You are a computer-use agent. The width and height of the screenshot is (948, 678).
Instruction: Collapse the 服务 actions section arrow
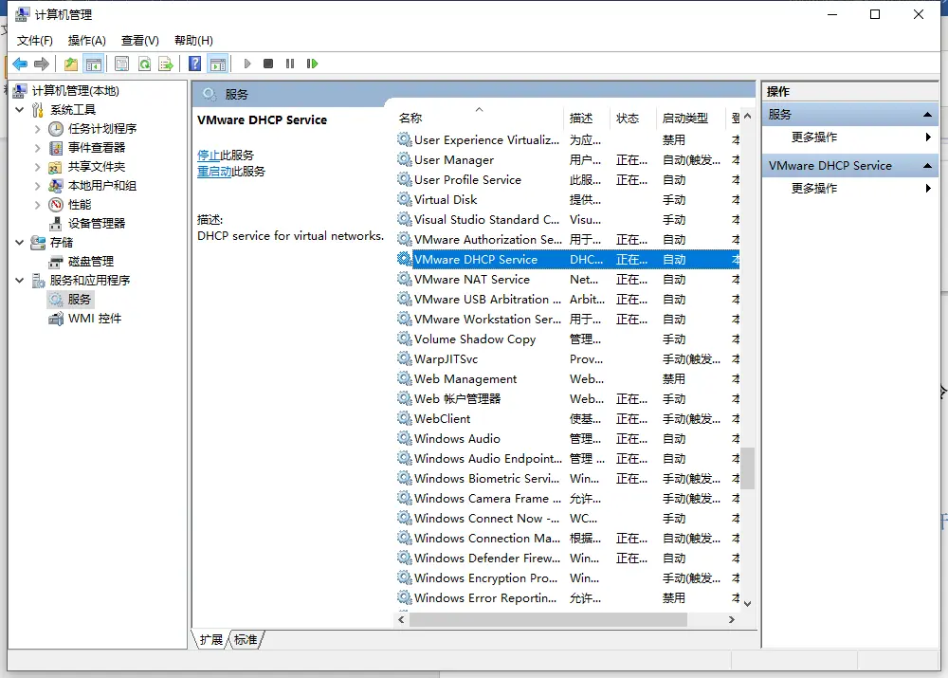pos(927,115)
